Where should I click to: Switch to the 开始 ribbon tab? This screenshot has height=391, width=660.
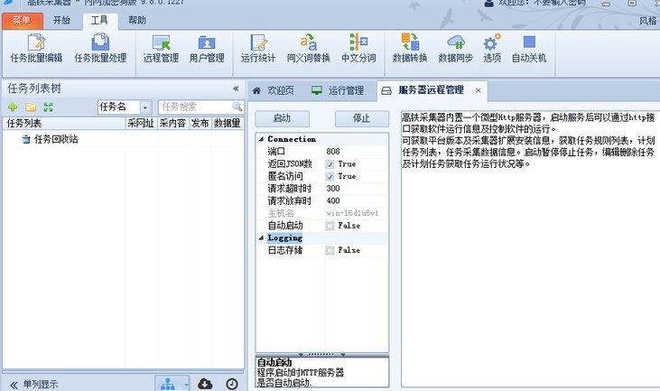61,20
